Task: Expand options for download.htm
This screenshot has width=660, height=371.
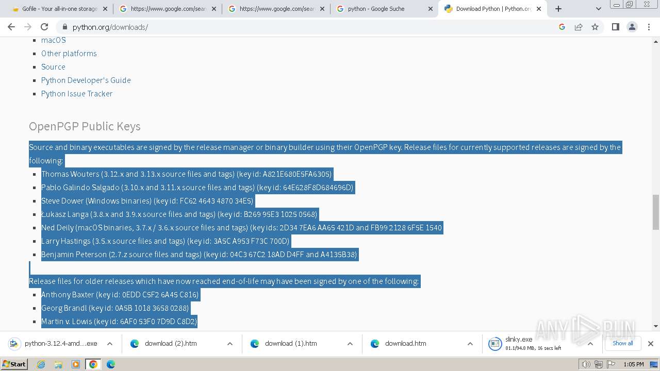Action: click(x=470, y=344)
